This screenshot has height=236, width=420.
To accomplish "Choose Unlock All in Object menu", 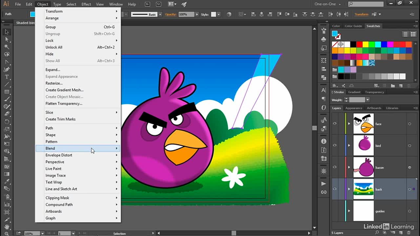I will (x=78, y=47).
